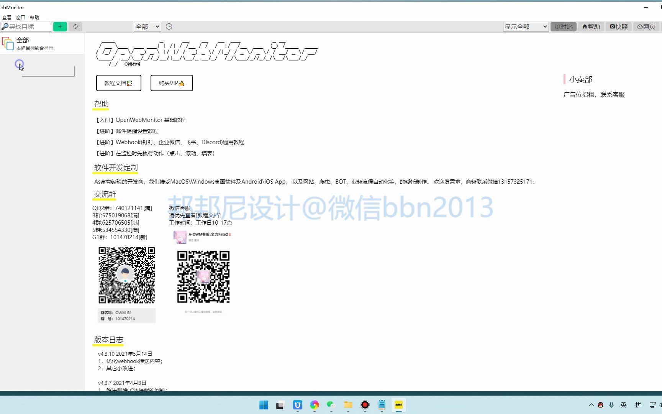The image size is (662, 414).
Task: Click the G1群：101470214[新] text
Action: (120, 237)
